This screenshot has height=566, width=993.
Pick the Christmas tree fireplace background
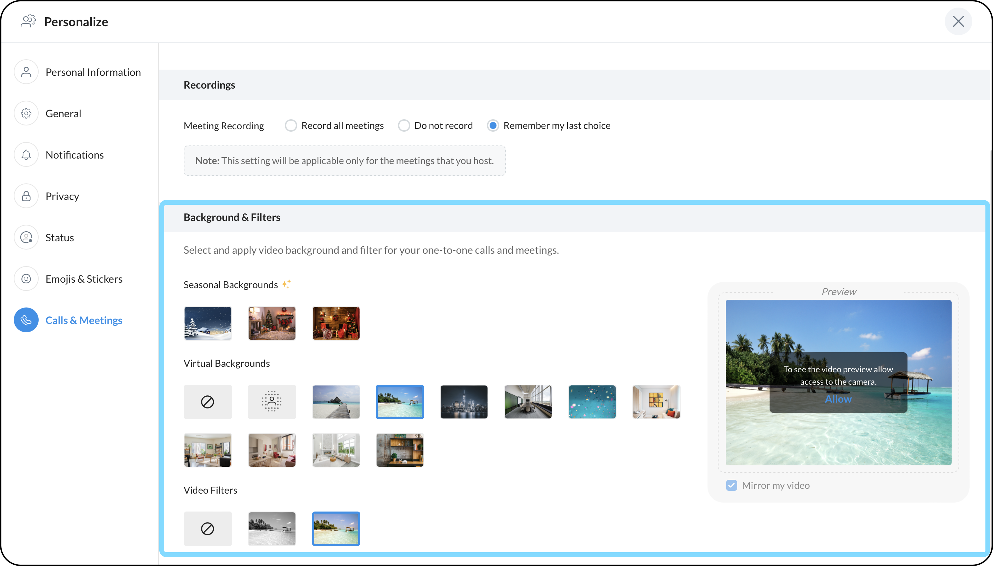click(272, 323)
